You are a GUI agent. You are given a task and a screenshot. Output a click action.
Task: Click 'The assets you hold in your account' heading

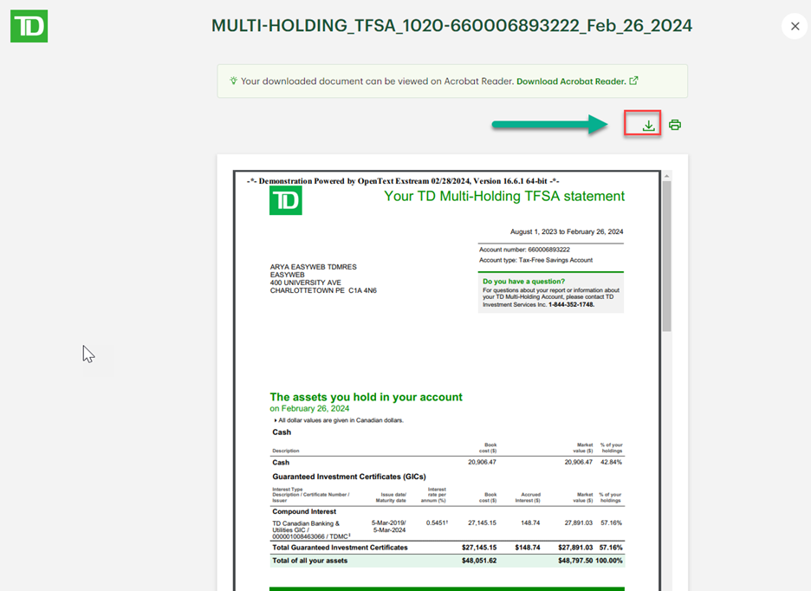367,397
